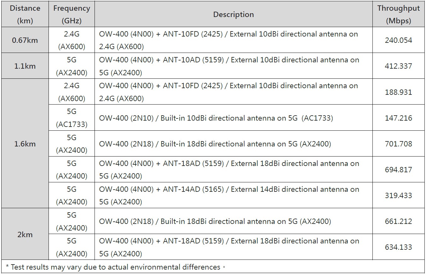Image resolution: width=426 pixels, height=274 pixels.
Task: Click the 701.708 throughput cell
Action: 399,144
